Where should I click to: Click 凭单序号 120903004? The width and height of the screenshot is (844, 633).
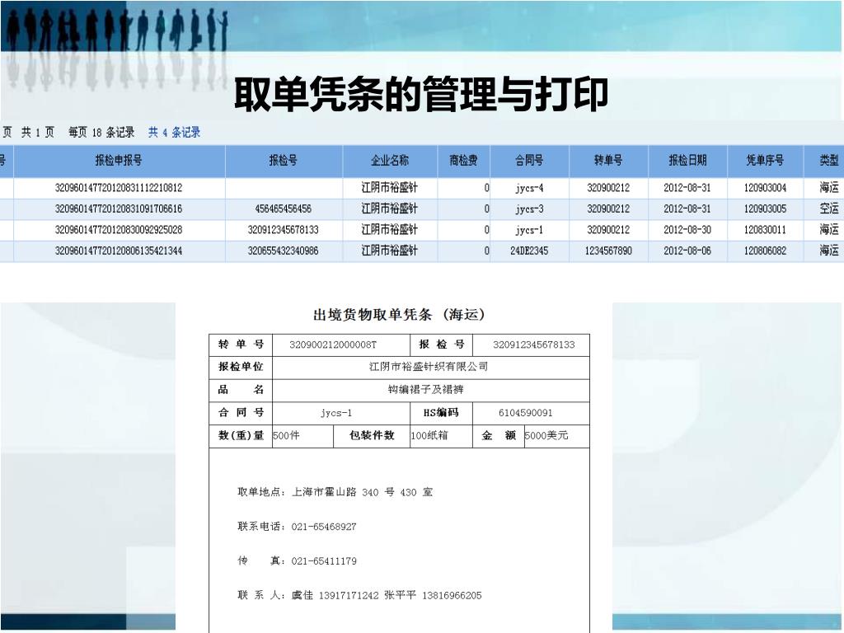pyautogui.click(x=765, y=188)
